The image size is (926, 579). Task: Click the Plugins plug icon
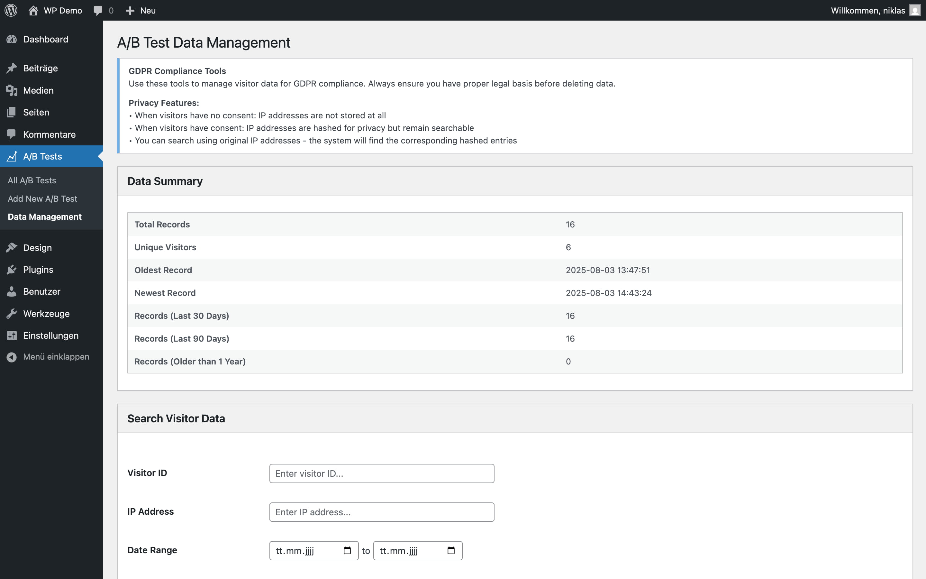point(12,270)
